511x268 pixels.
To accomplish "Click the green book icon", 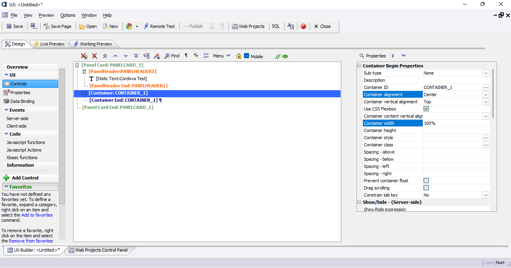I will coord(285,56).
